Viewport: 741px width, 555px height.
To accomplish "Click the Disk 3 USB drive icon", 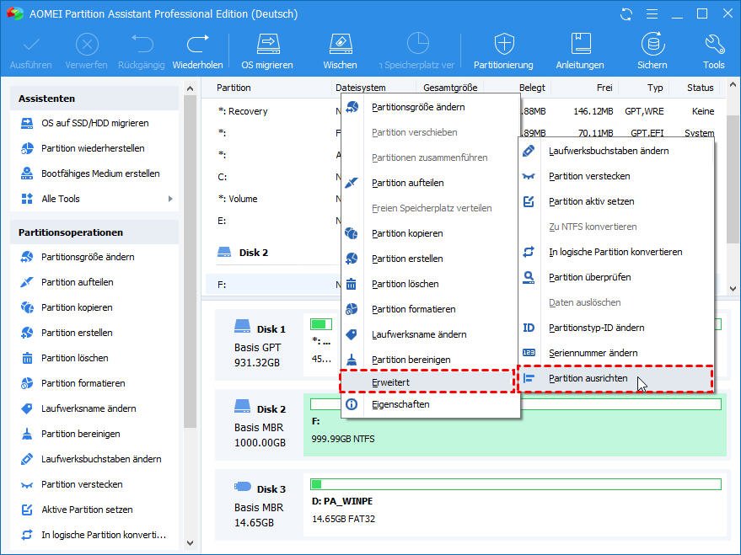I will click(243, 486).
